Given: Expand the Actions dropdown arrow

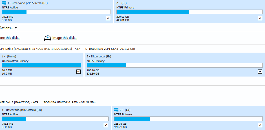Looking at the screenshot, I should pyautogui.click(x=16, y=28).
